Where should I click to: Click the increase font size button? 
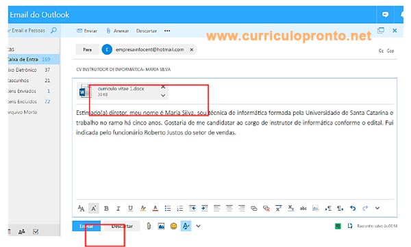pyautogui.click(x=94, y=208)
